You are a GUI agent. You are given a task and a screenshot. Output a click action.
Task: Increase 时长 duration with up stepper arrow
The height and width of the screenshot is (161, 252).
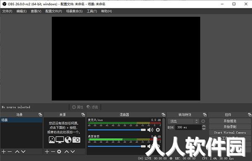204,126
